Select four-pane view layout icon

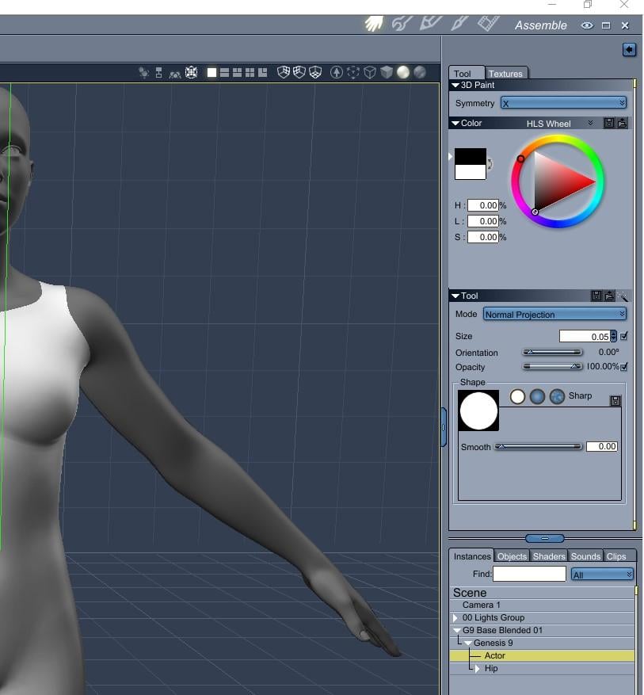(250, 72)
